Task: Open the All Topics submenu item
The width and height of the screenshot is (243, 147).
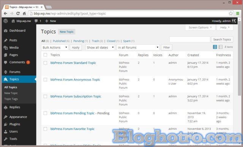Action: [x=11, y=88]
